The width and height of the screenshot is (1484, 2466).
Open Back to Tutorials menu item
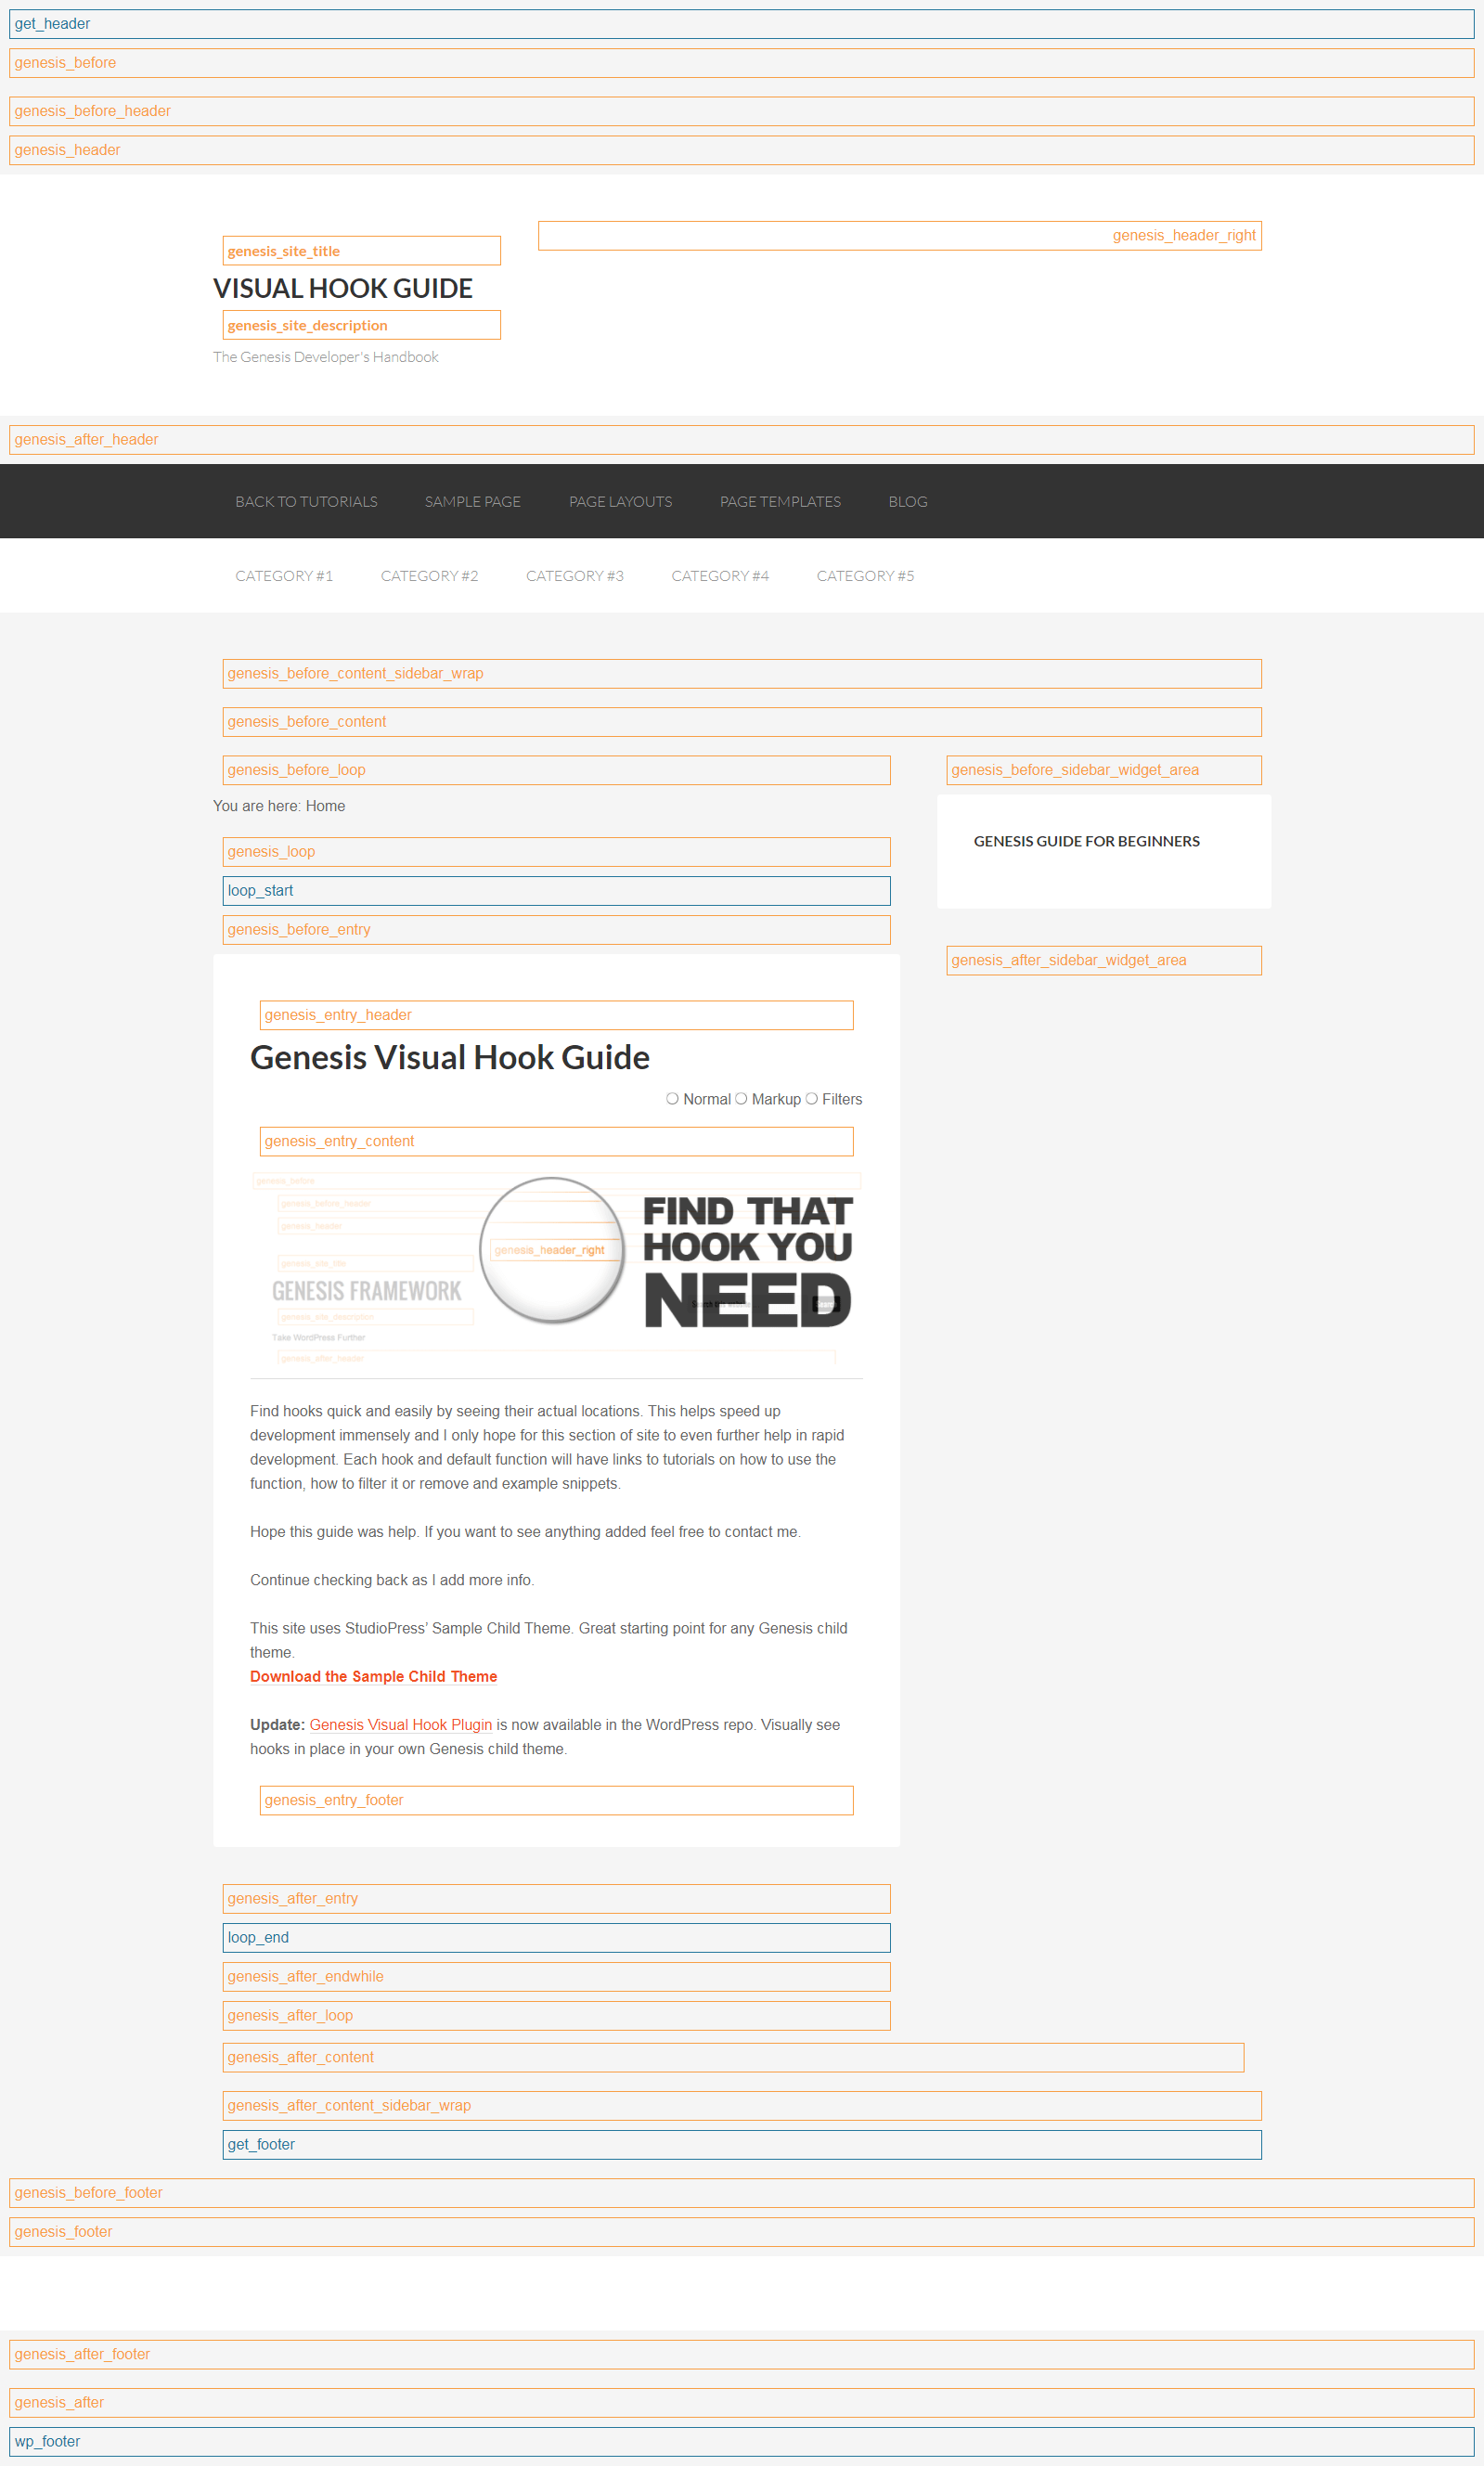coord(306,501)
